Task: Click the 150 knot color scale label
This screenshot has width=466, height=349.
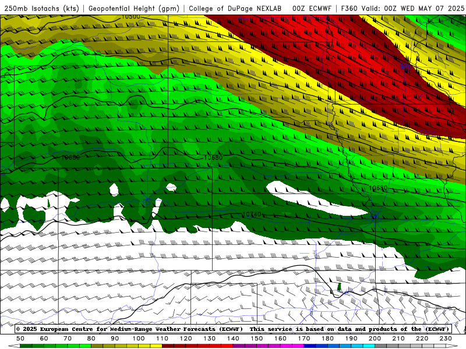Action: [x=257, y=339]
